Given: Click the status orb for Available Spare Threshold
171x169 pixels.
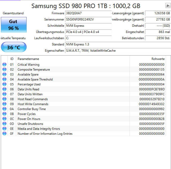Looking at the screenshot, I should pyautogui.click(x=4, y=79).
